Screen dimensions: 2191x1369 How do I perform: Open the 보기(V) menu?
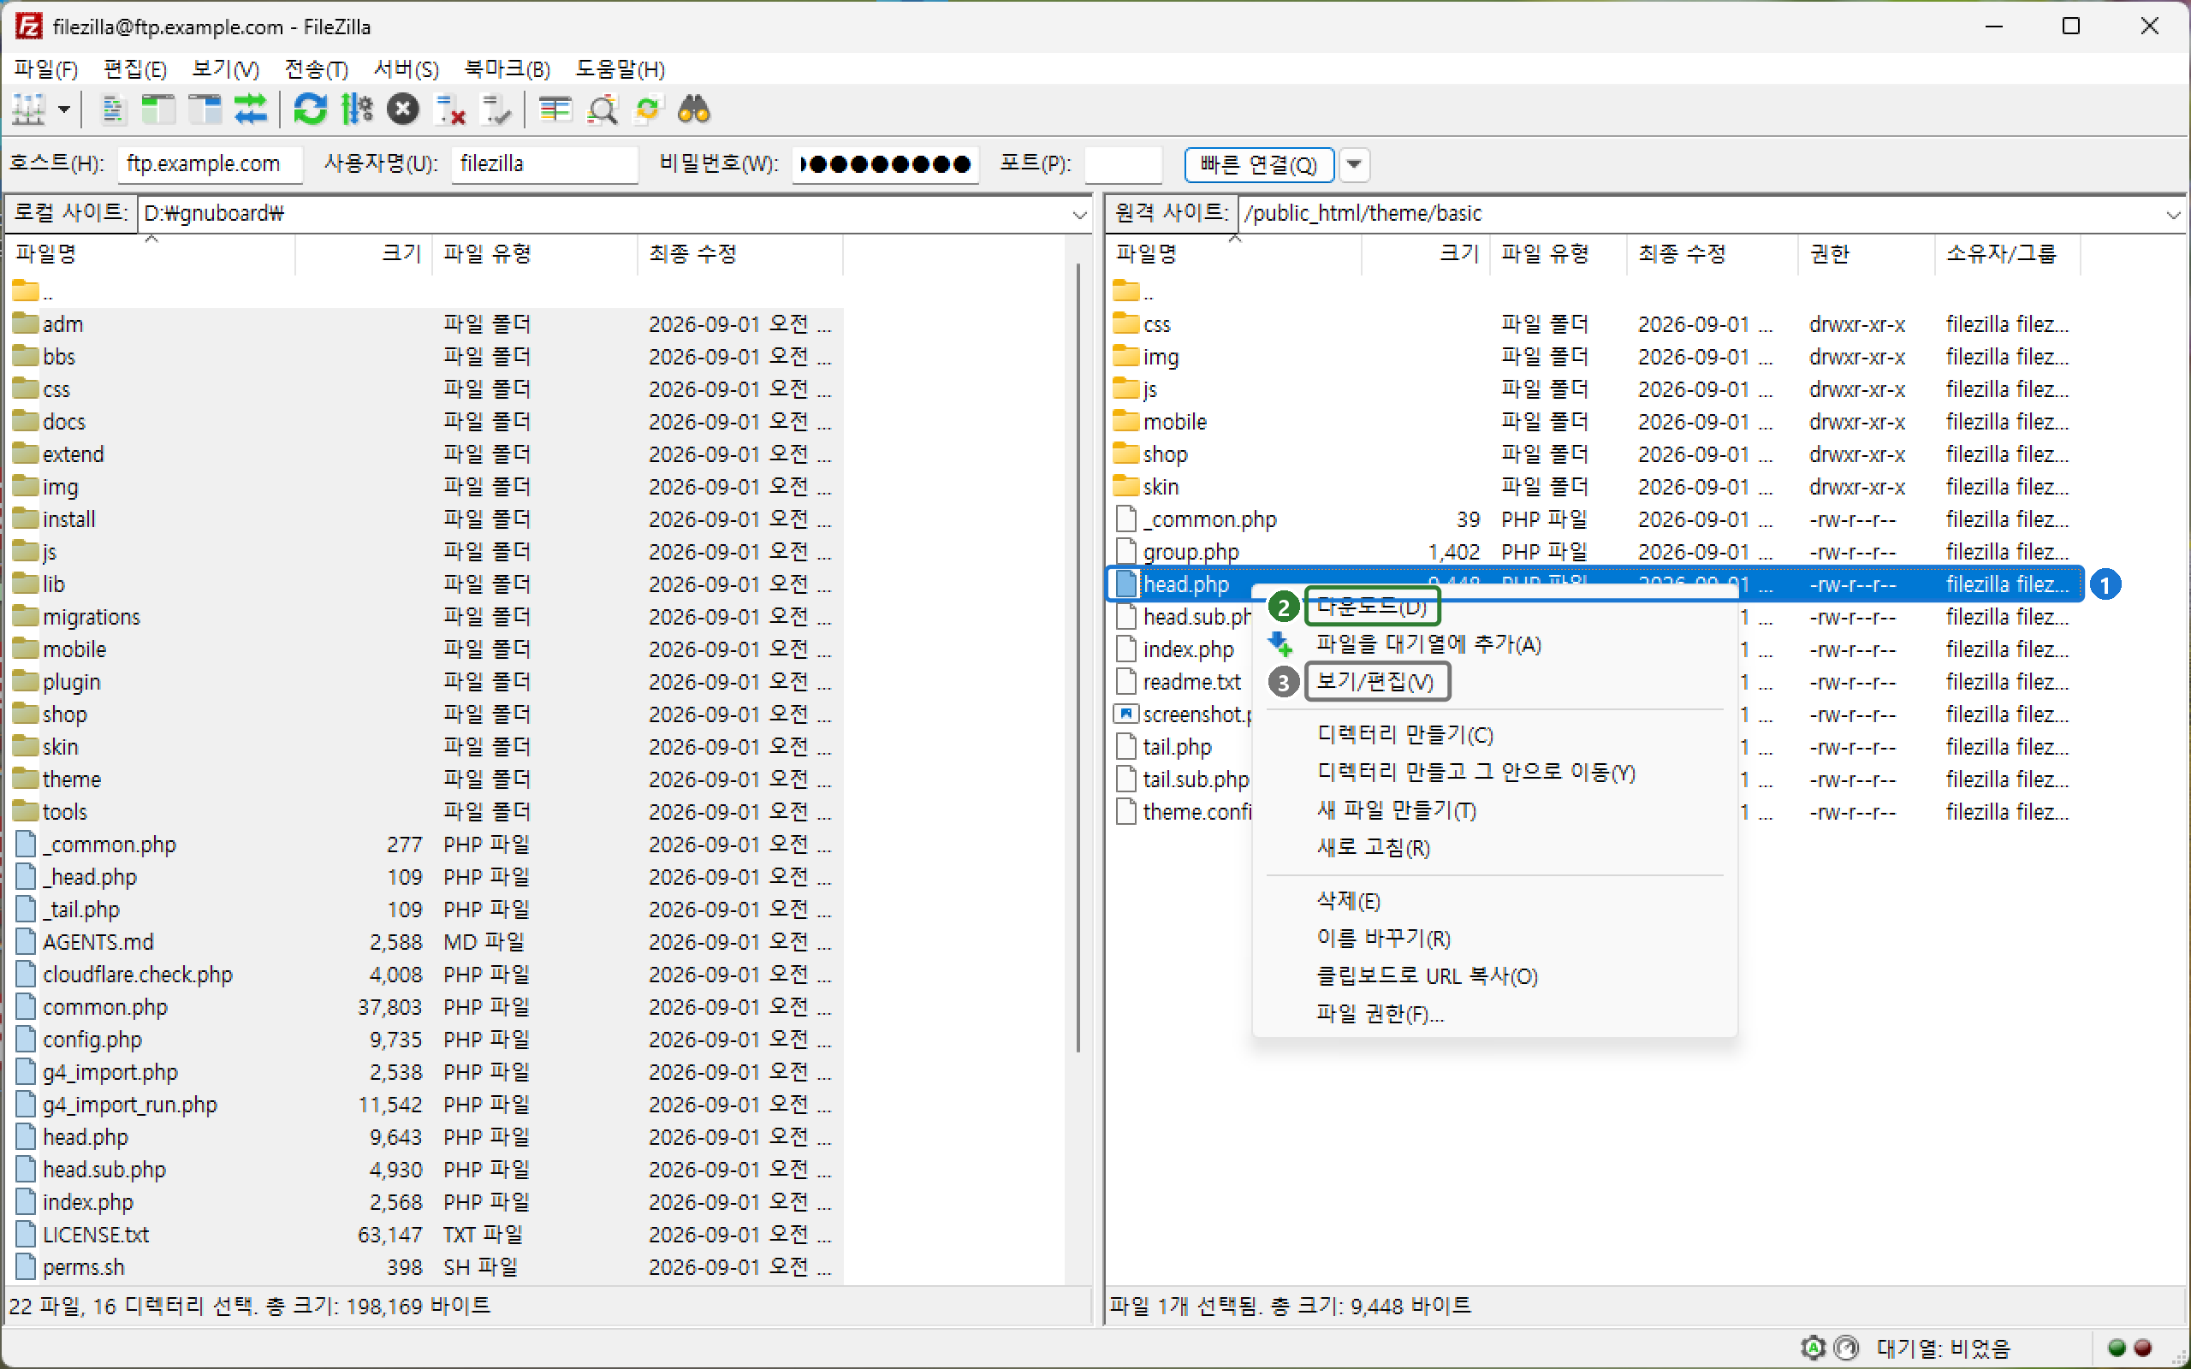click(x=225, y=68)
